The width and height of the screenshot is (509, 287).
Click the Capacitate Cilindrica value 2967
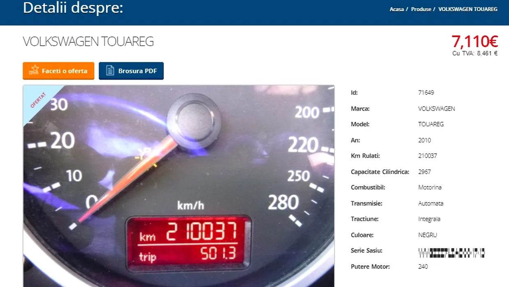click(x=424, y=172)
